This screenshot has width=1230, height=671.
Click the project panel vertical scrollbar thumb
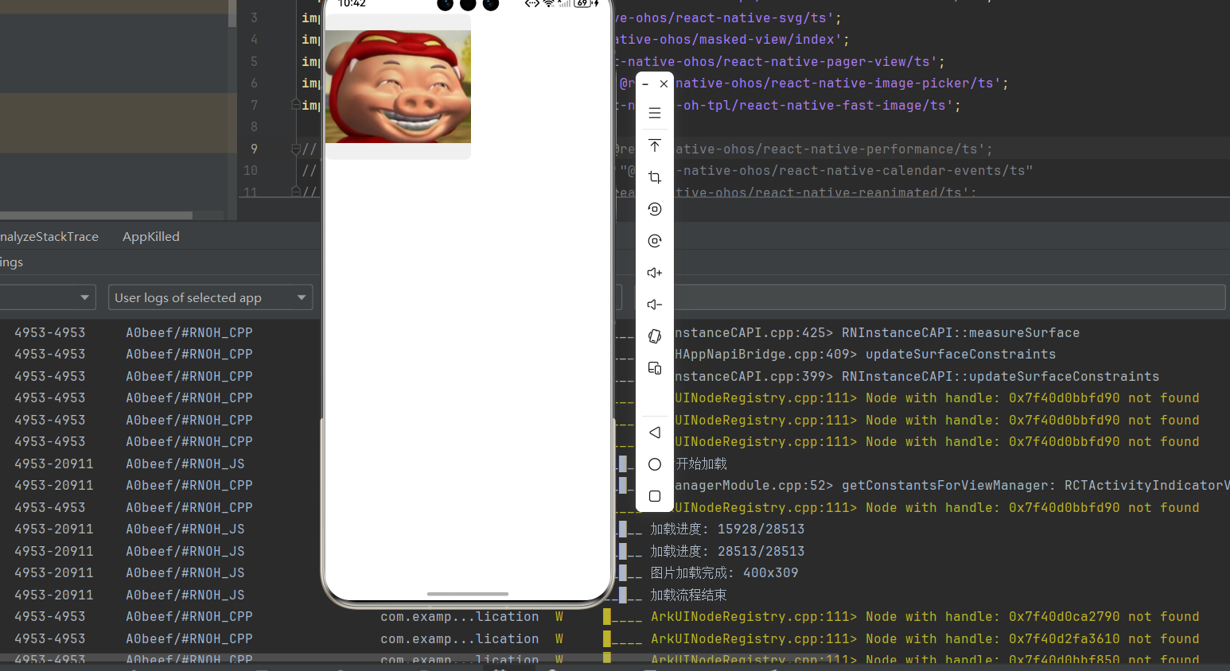pyautogui.click(x=232, y=14)
